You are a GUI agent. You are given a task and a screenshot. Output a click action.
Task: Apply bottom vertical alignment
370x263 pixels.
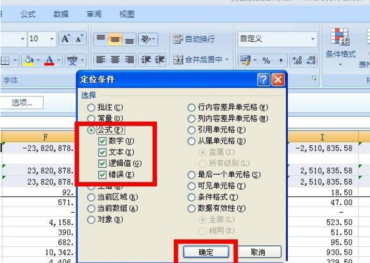[129, 39]
